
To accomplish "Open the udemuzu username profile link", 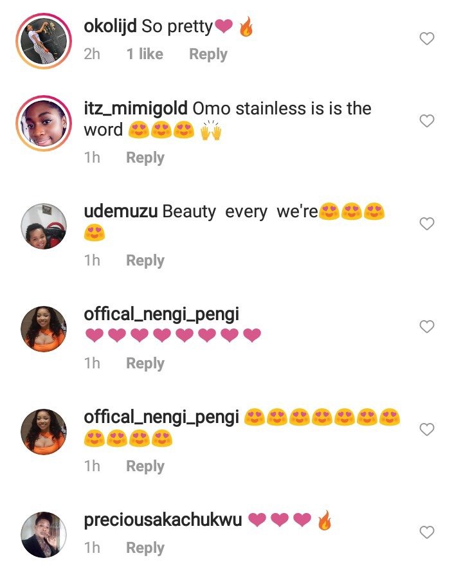I will [x=121, y=211].
